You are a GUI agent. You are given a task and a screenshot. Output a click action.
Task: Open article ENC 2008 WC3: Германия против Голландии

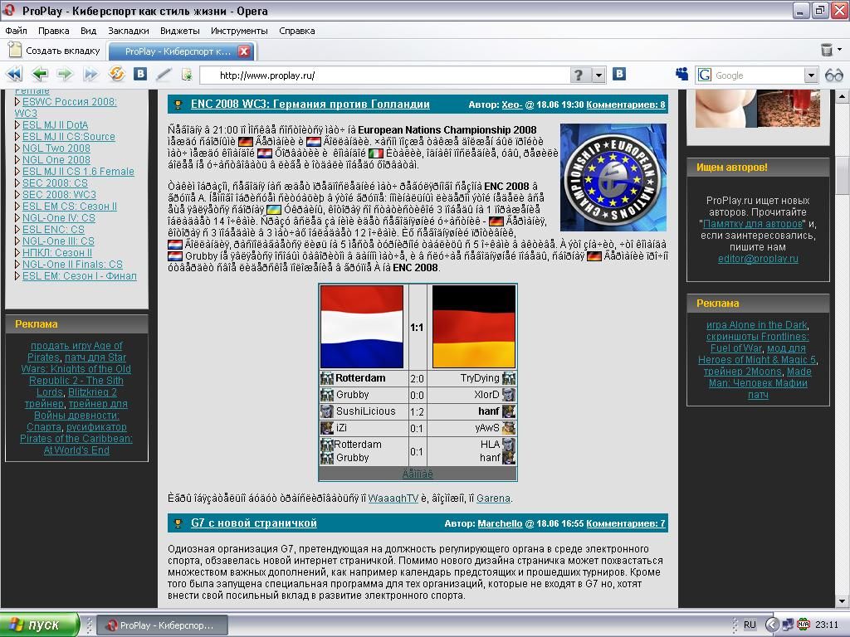coord(310,105)
